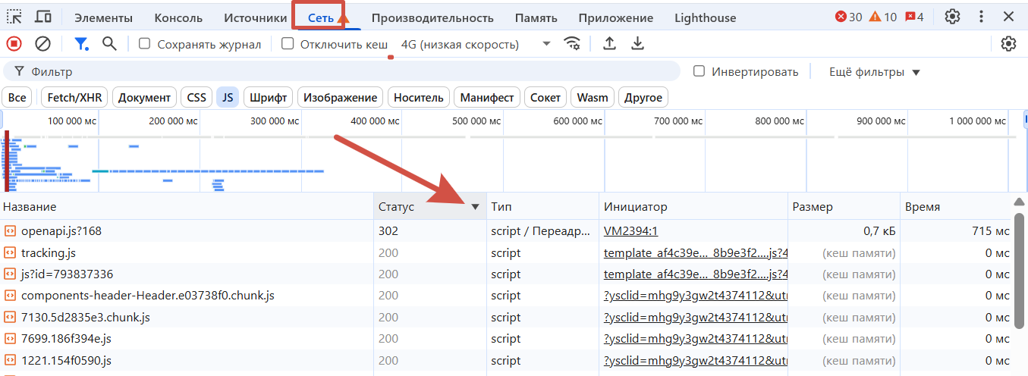Click the export HAR download icon
Screen dimensions: 1028x376
coord(638,44)
